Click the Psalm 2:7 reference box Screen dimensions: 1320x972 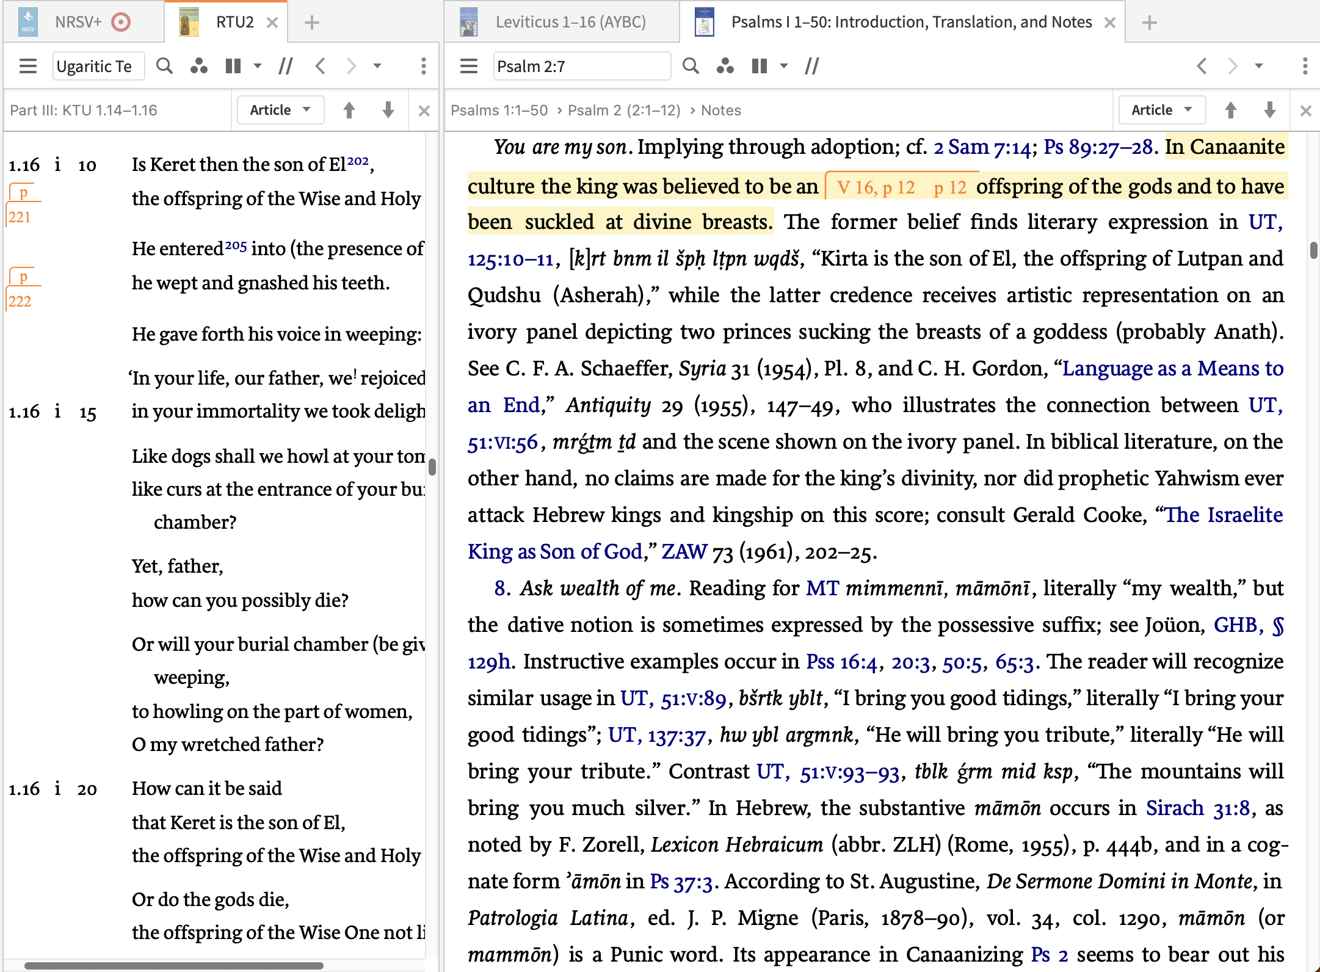pyautogui.click(x=582, y=66)
